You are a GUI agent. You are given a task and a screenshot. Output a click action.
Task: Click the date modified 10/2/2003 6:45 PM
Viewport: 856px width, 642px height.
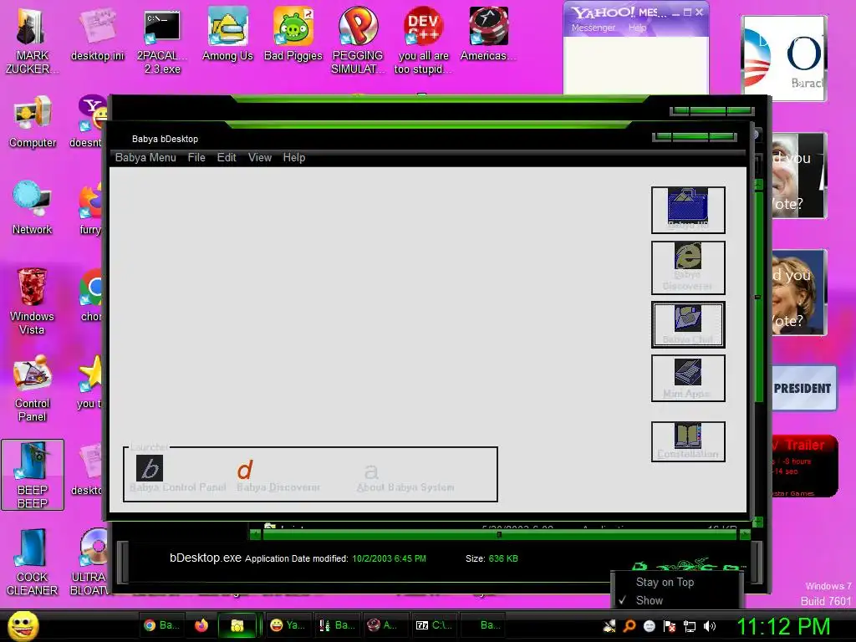coord(389,558)
